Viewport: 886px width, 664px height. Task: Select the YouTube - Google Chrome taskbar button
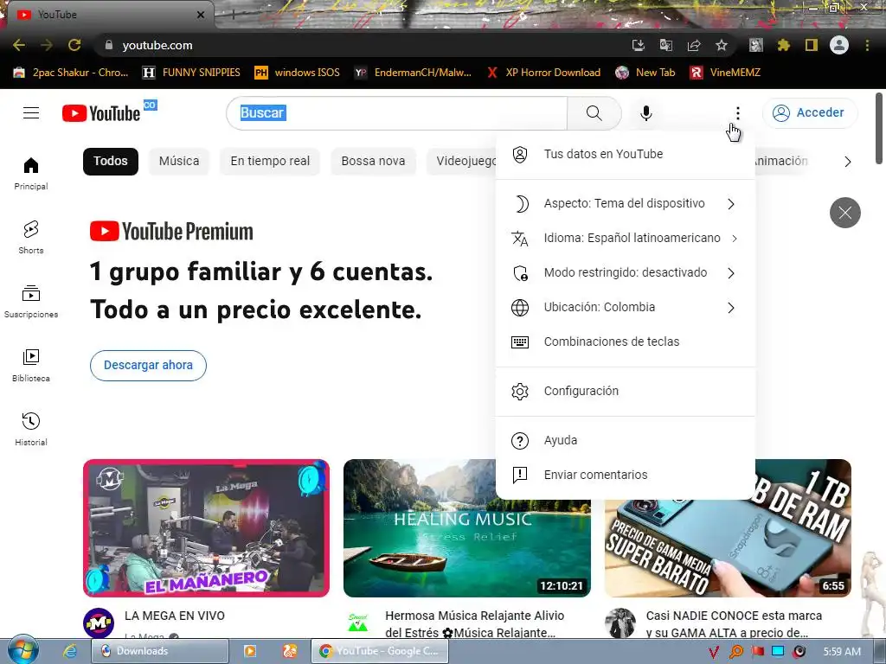[379, 651]
